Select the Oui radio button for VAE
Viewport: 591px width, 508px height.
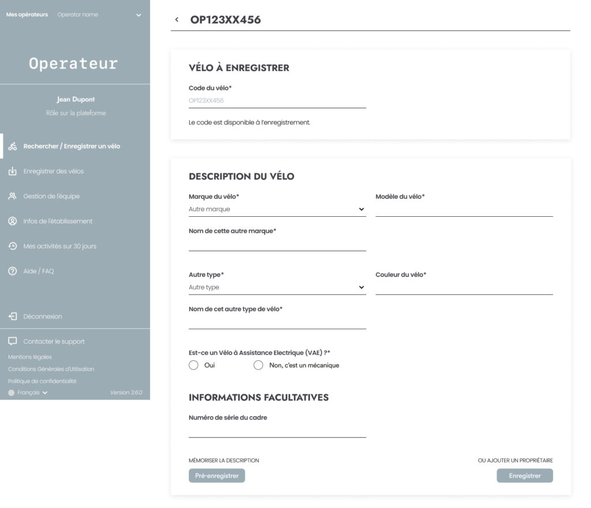tap(193, 365)
